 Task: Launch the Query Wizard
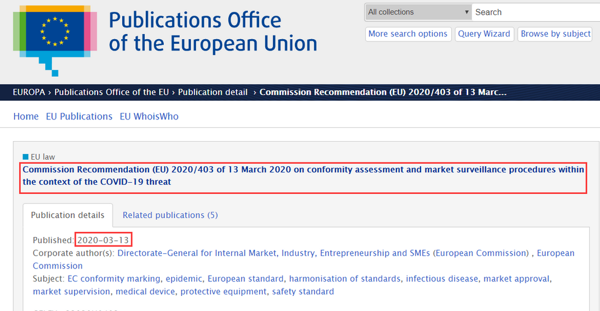(484, 34)
